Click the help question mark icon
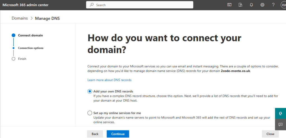The height and width of the screenshot is (138, 286). click(x=273, y=5)
